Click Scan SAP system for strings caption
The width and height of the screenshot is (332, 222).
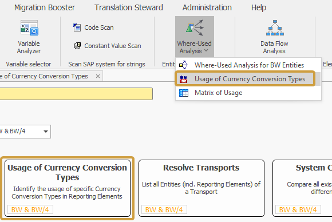pos(106,64)
